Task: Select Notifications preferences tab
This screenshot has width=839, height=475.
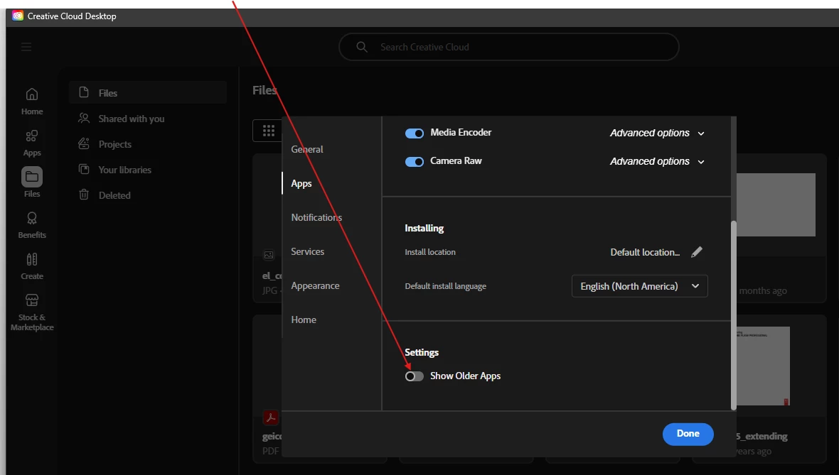Action: [316, 217]
